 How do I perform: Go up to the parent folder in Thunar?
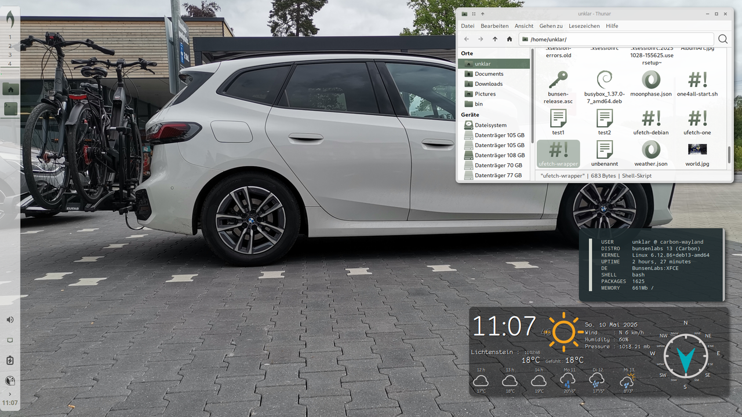[495, 39]
